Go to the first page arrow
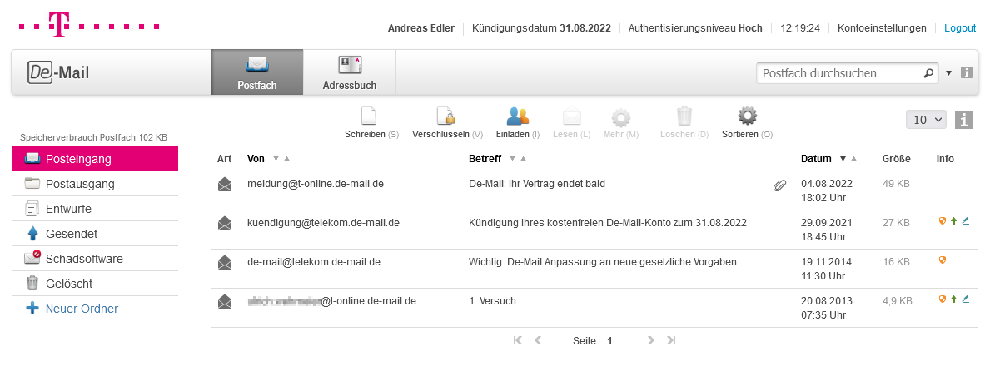 [518, 340]
